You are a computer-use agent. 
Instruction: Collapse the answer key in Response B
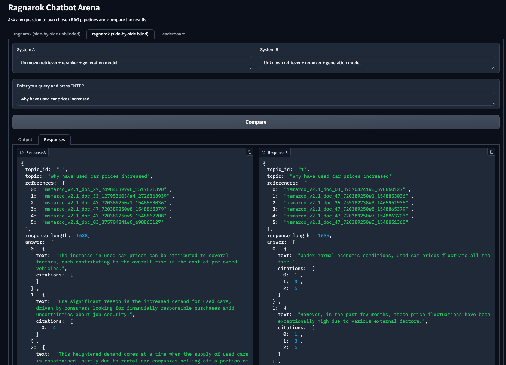[x=276, y=242]
